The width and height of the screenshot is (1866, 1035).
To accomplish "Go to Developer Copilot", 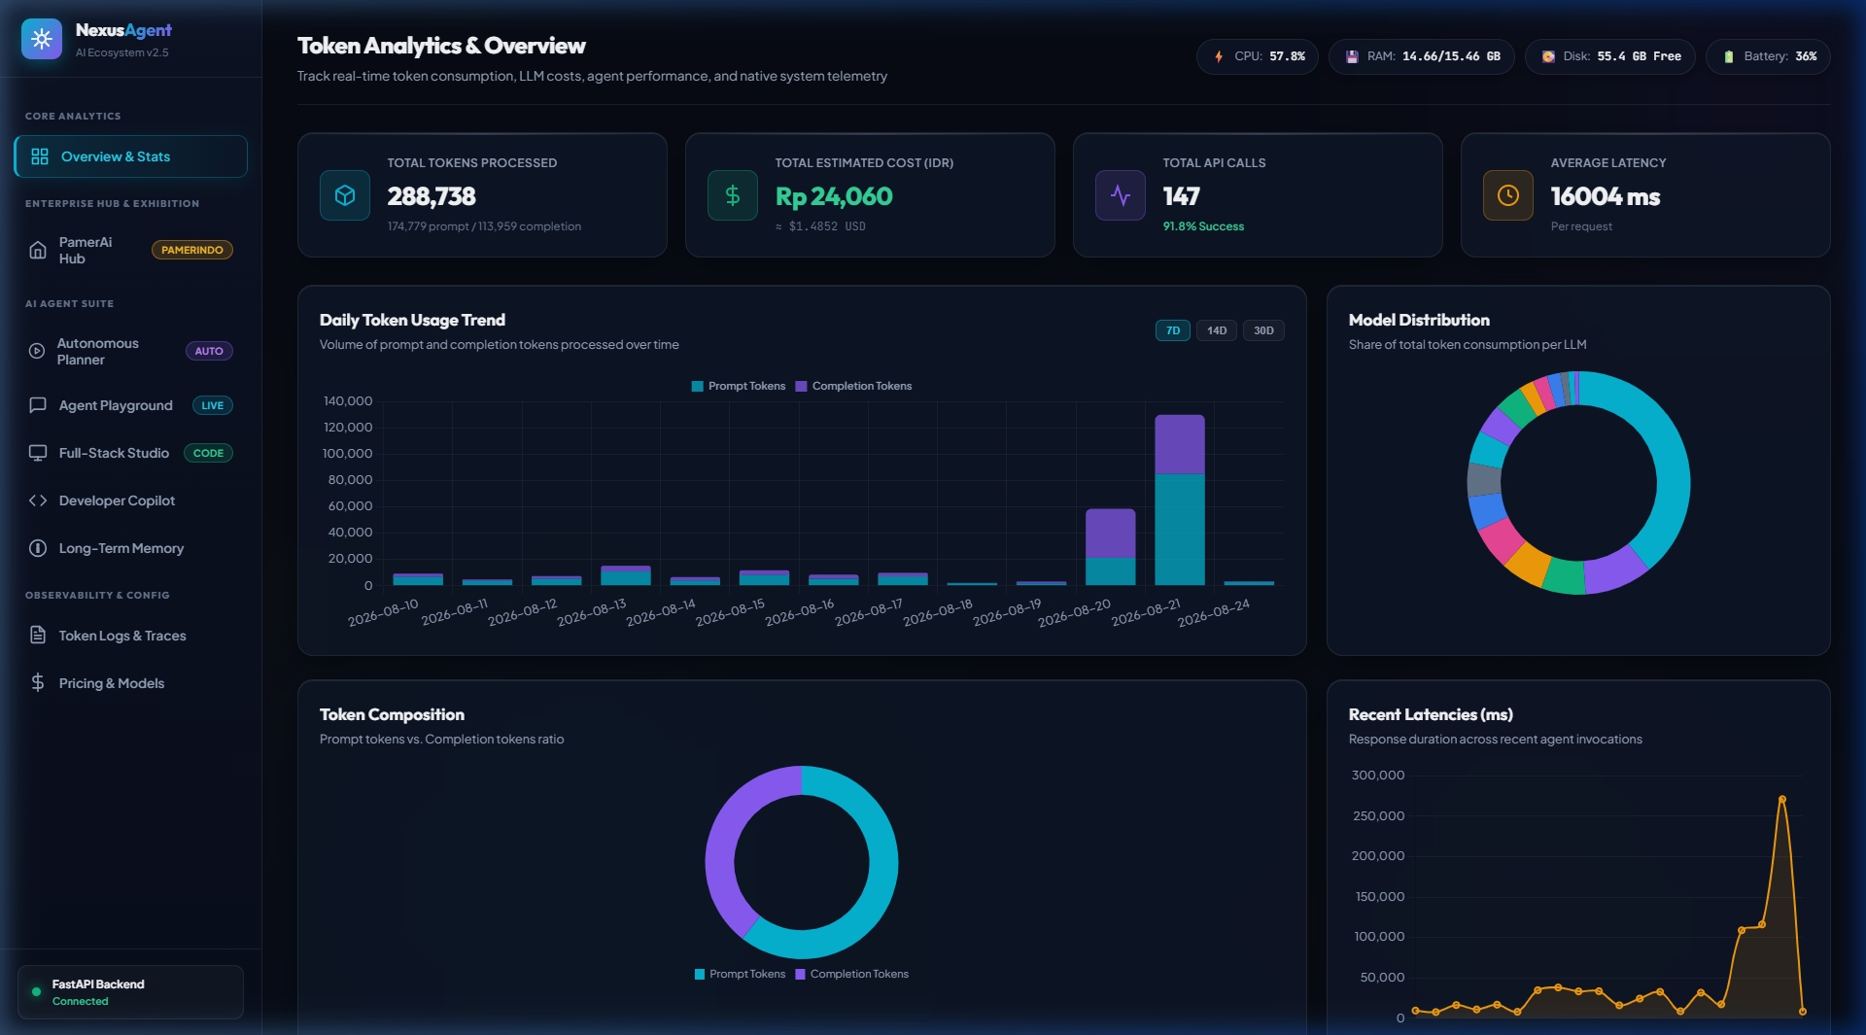I will 130,500.
